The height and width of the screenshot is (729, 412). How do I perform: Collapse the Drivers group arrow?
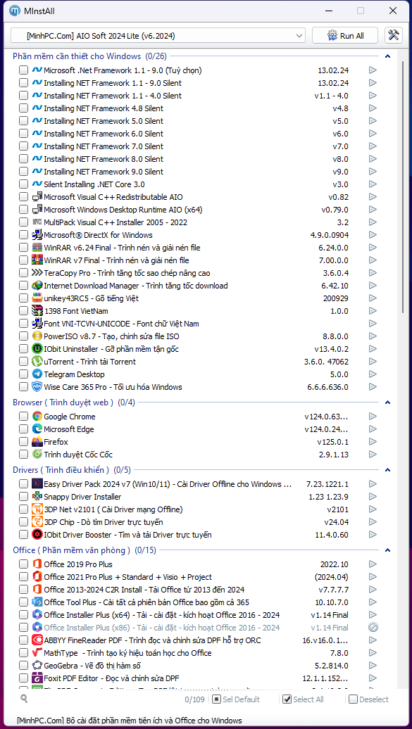pyautogui.click(x=387, y=470)
